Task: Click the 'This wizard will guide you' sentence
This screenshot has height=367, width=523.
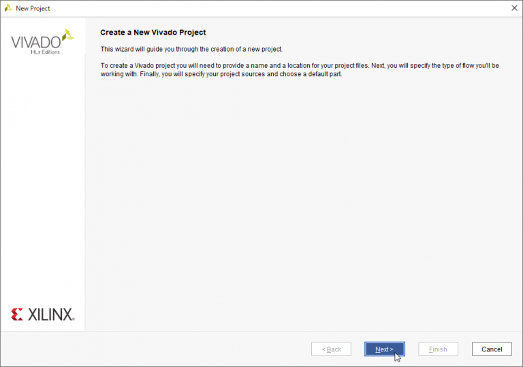Action: click(x=191, y=49)
